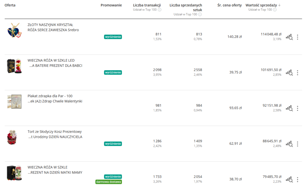Click info icon under Wartość sprzedaży header
This screenshot has height=191, width=304.
click(x=275, y=10)
